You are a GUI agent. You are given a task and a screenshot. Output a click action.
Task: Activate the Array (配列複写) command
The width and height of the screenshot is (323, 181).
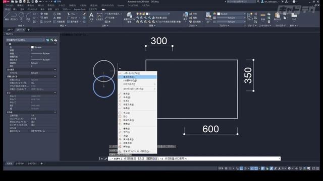(x=73, y=22)
